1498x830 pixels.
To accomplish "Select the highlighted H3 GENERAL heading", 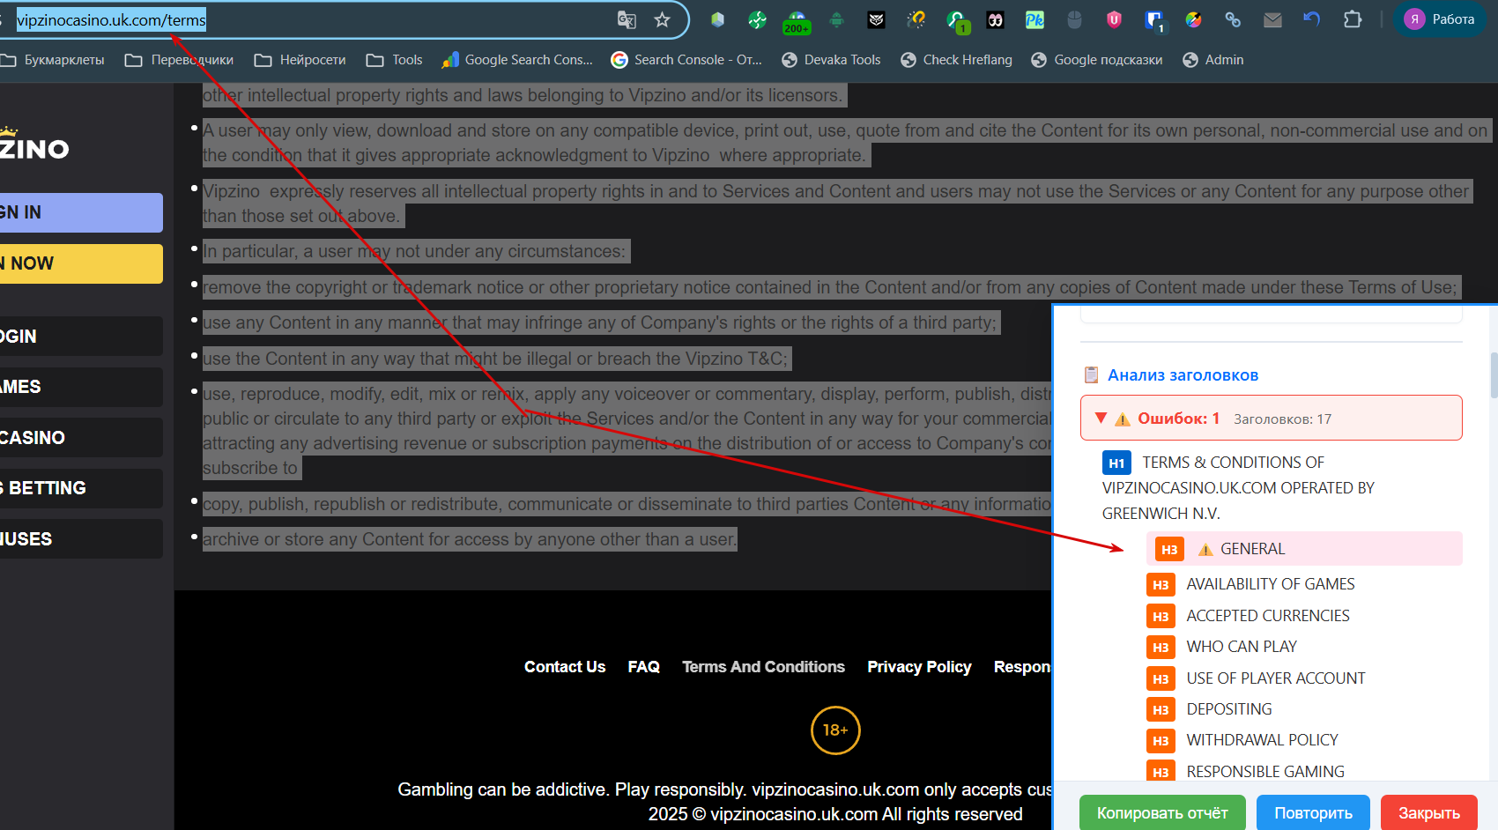I will (x=1304, y=549).
